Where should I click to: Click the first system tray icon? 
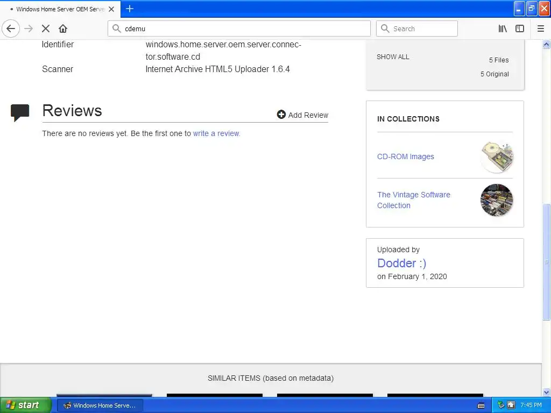(501, 405)
